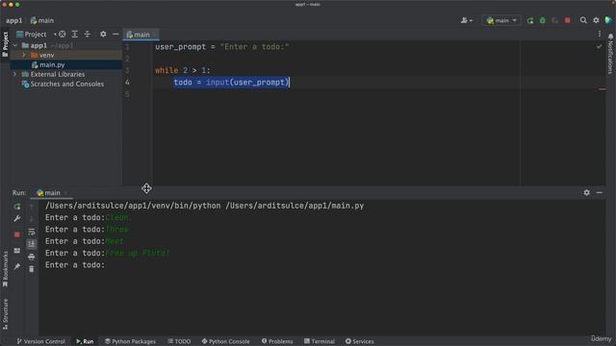The image size is (616, 346).
Task: Place cursor on the while 2 > 1 line
Action: [x=183, y=70]
